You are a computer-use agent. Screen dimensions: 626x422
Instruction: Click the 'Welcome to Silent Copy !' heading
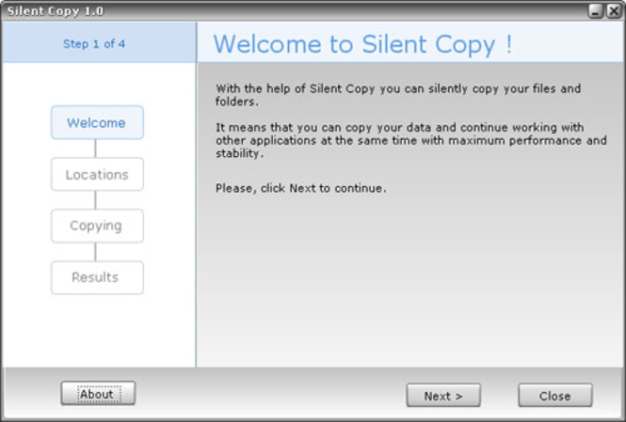click(x=362, y=44)
